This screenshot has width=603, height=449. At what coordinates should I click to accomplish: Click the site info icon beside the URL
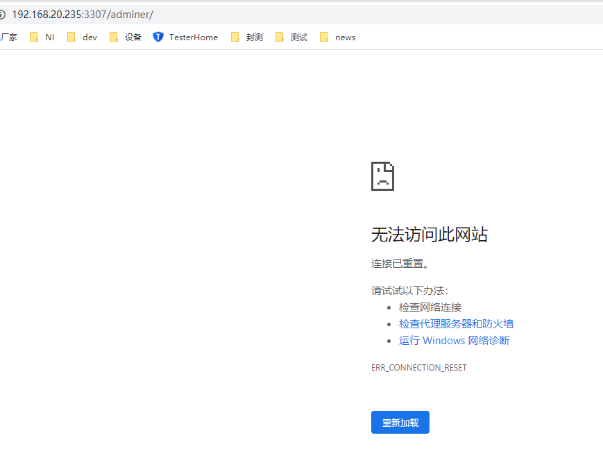point(2,15)
